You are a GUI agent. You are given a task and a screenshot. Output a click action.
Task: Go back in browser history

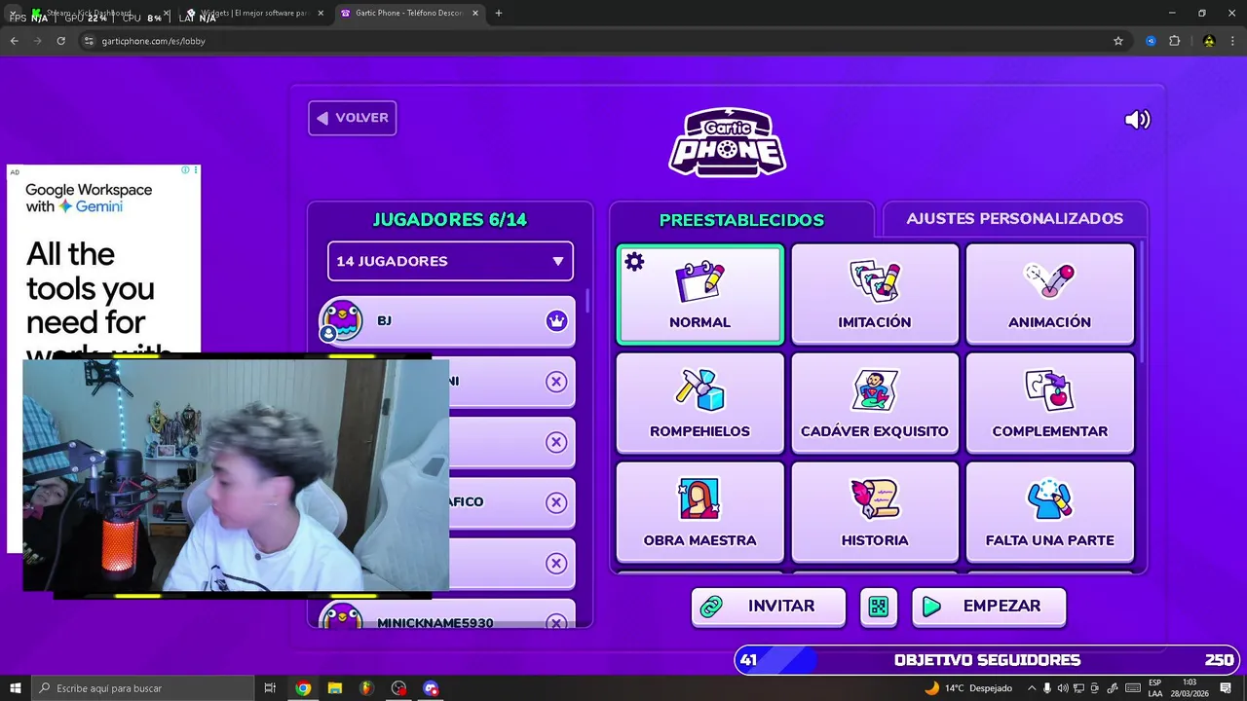(x=14, y=41)
